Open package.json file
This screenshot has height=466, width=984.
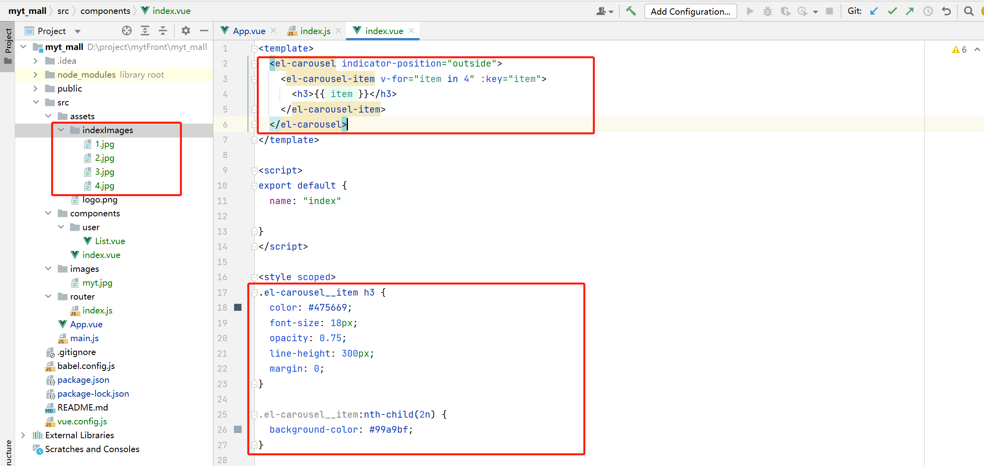tap(83, 380)
